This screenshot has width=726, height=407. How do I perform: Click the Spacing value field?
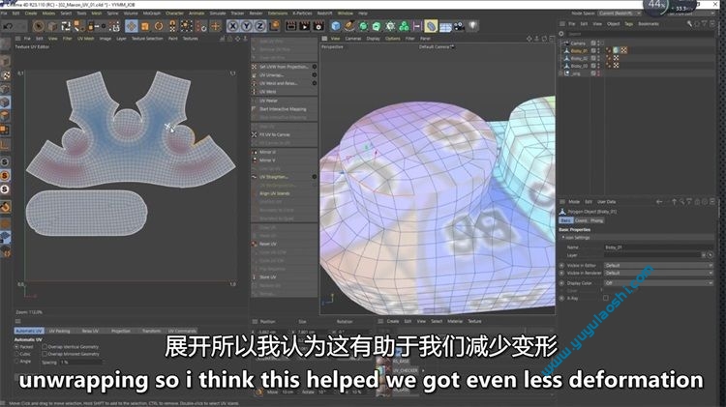tap(81, 363)
